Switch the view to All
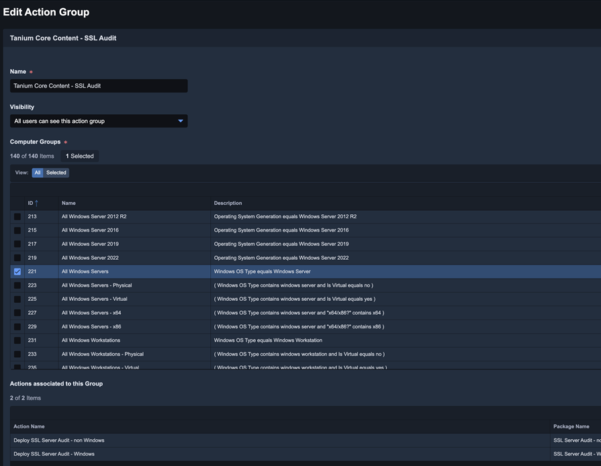601x466 pixels. pos(38,173)
